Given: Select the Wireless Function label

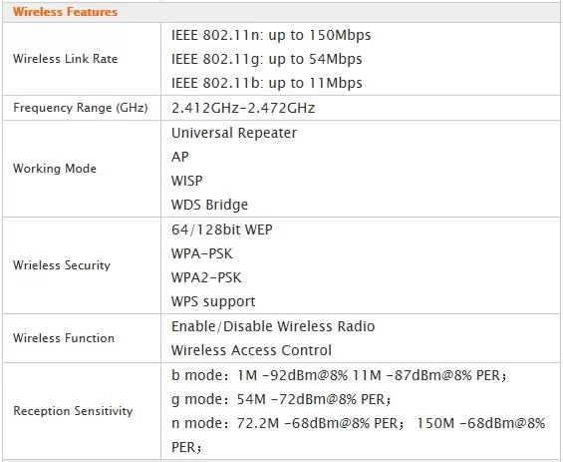Looking at the screenshot, I should coord(64,338).
